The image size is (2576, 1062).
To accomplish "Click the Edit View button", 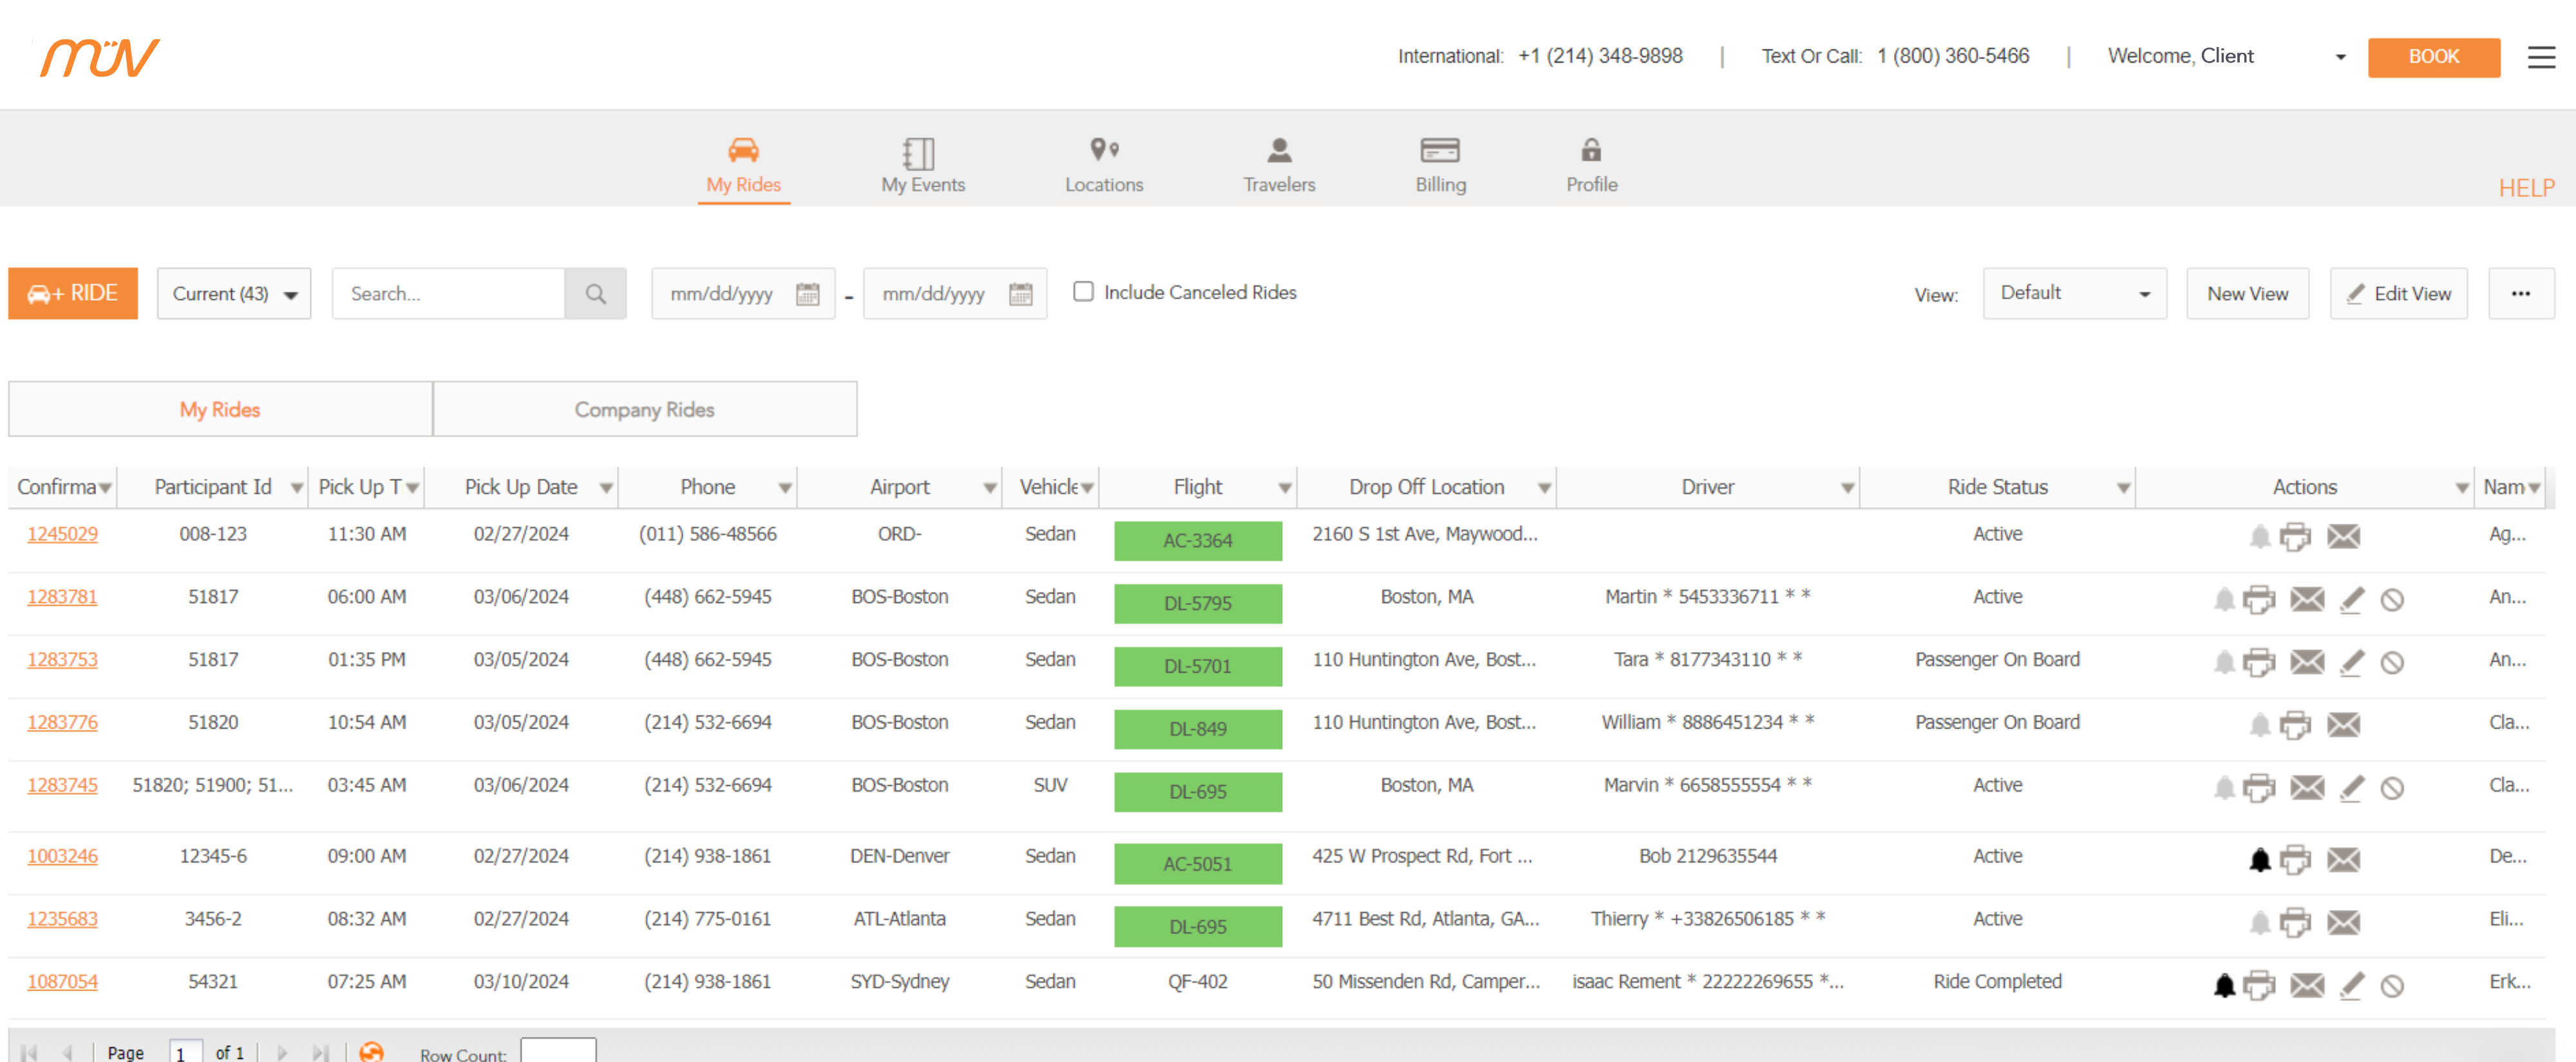I will pyautogui.click(x=2398, y=293).
